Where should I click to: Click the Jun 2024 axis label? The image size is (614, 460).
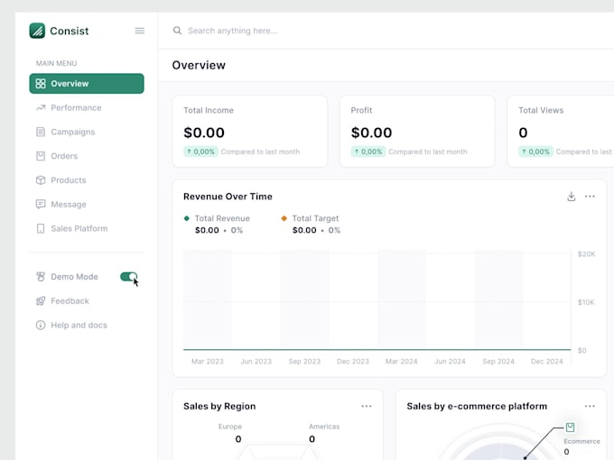[x=450, y=362]
